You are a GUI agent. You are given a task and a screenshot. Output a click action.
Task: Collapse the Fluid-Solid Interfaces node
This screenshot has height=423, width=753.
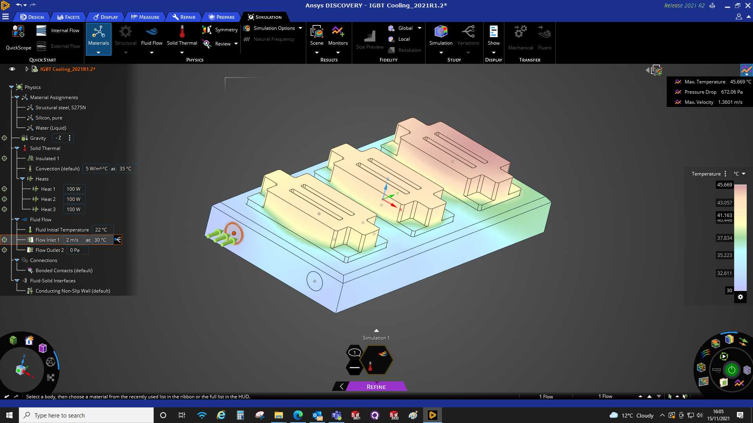pyautogui.click(x=17, y=280)
